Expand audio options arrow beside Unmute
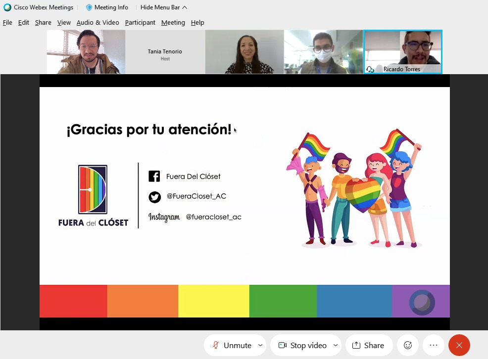488x359 pixels. [260, 345]
